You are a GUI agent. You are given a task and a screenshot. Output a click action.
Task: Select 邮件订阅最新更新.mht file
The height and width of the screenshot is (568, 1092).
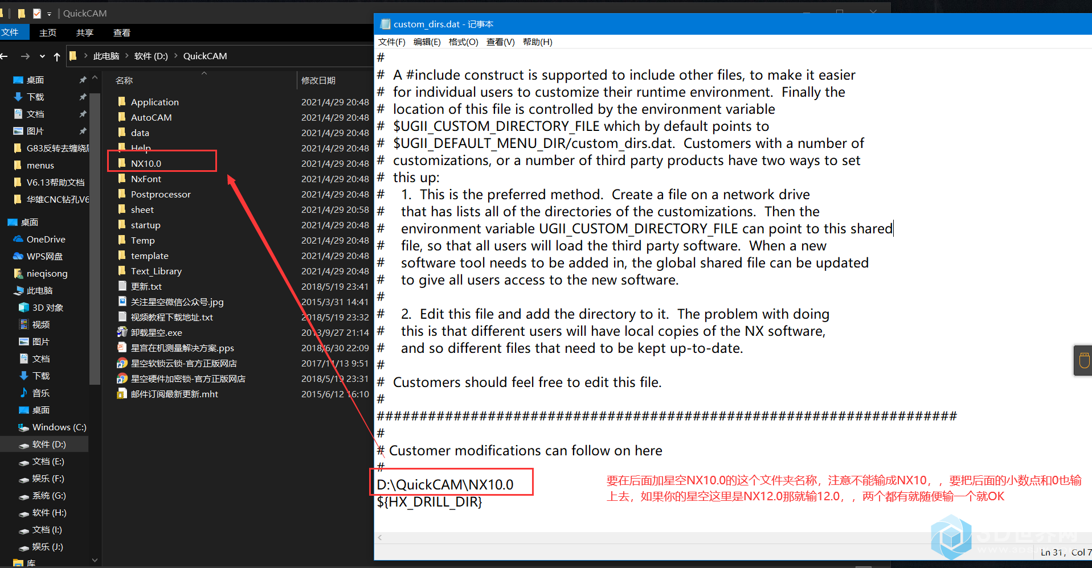click(x=174, y=394)
